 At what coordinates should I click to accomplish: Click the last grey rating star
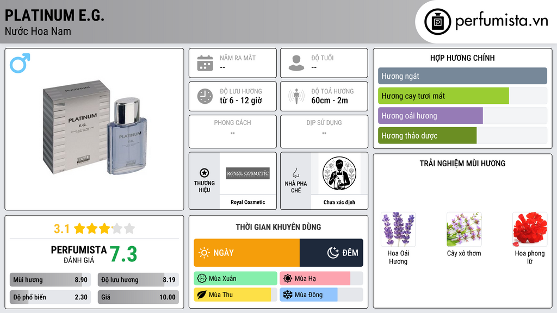(129, 228)
